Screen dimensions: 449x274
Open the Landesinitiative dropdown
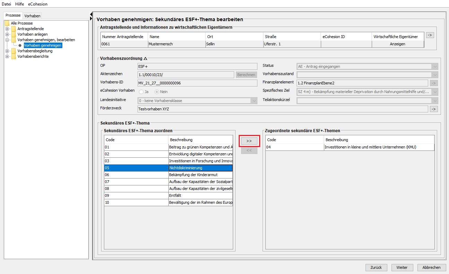click(254, 101)
